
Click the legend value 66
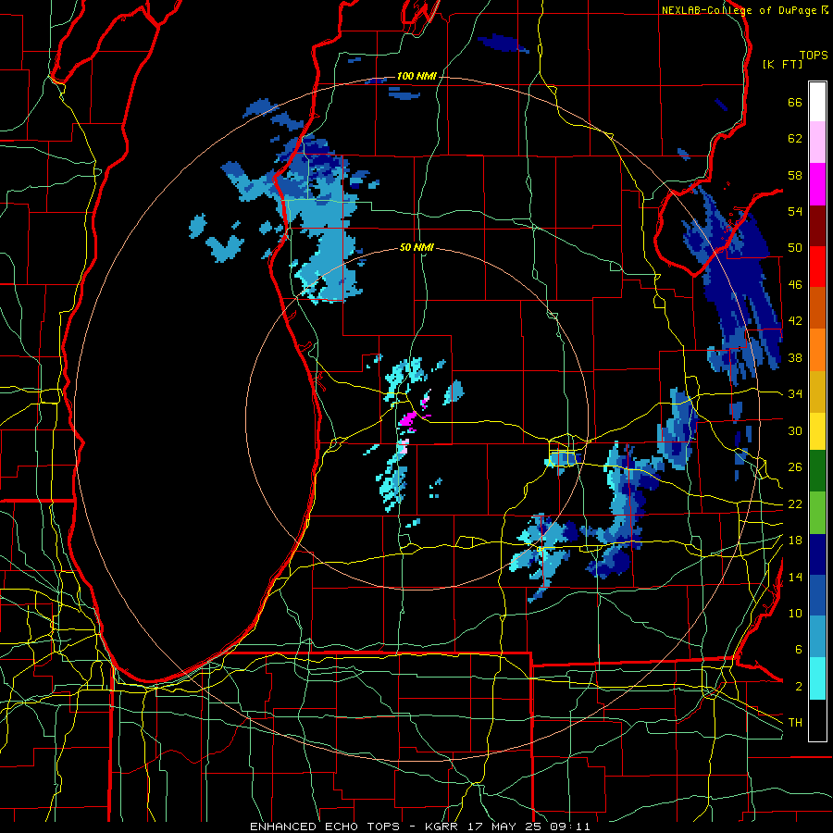(x=795, y=102)
